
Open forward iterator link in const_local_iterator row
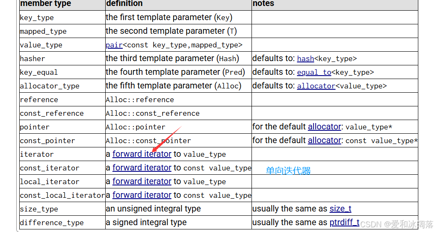142,195
